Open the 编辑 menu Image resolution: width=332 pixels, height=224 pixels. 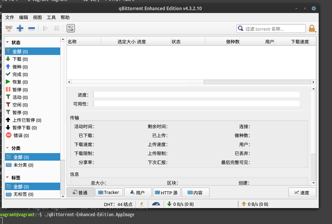coord(23,17)
